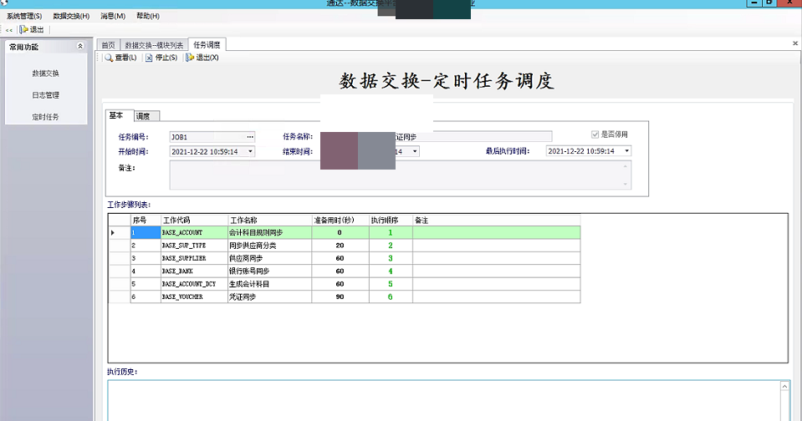Image resolution: width=802 pixels, height=421 pixels.
Task: Open the 数据交换(H) menu
Action: pos(71,16)
